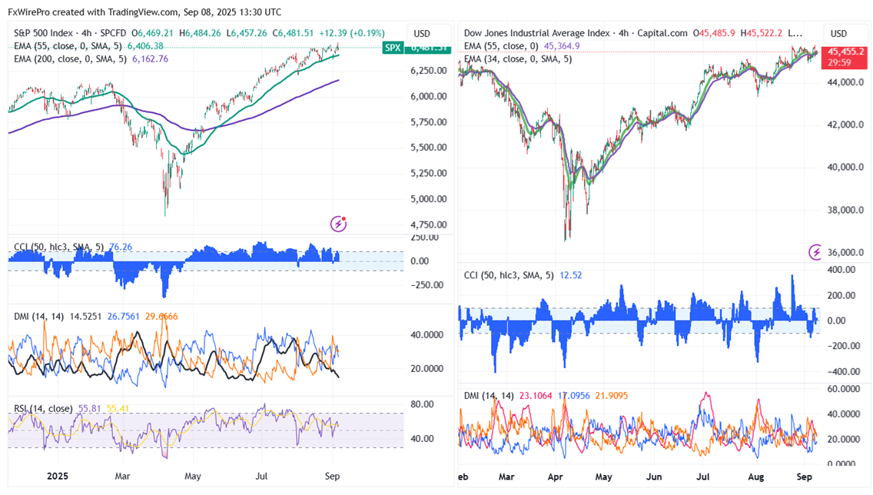Click the EMA value 45,364.9
This screenshot has width=873, height=495.
[562, 46]
